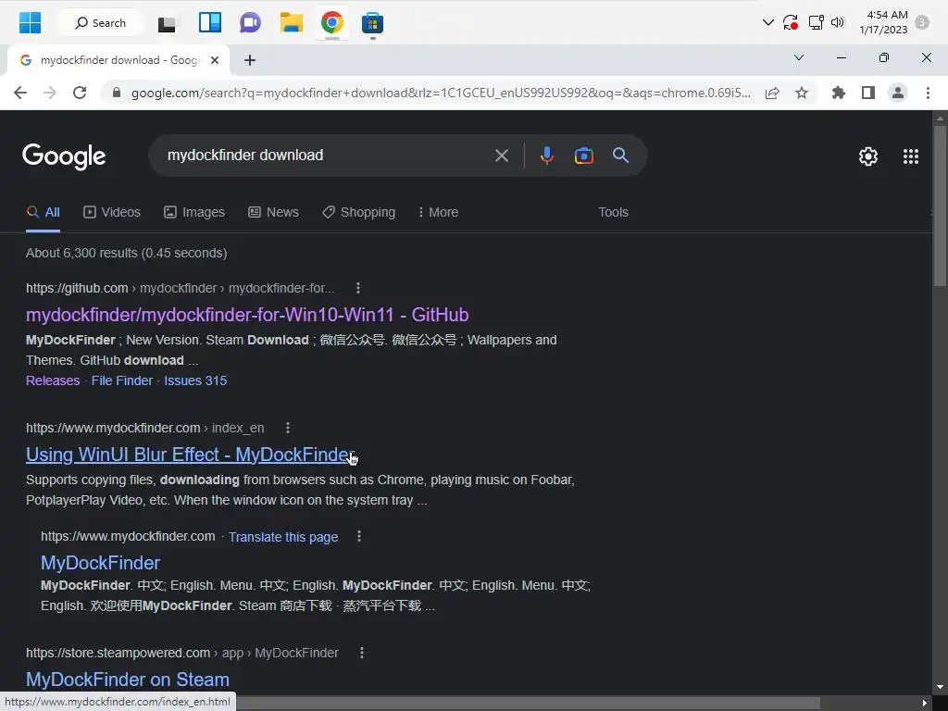Click the volume speaker icon
948x711 pixels.
click(837, 23)
